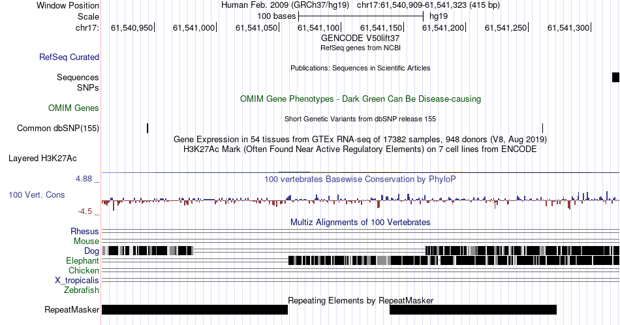Screen dimensions: 620x325
Task: Click the RefSeq genes from NCBI title
Action: click(x=360, y=48)
